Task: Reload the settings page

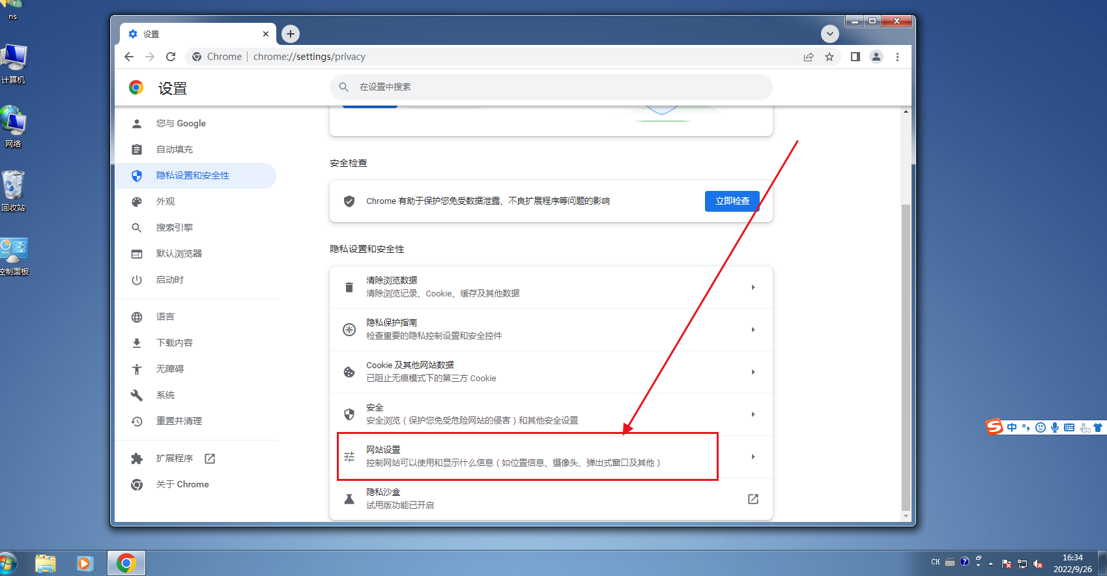Action: coord(171,57)
